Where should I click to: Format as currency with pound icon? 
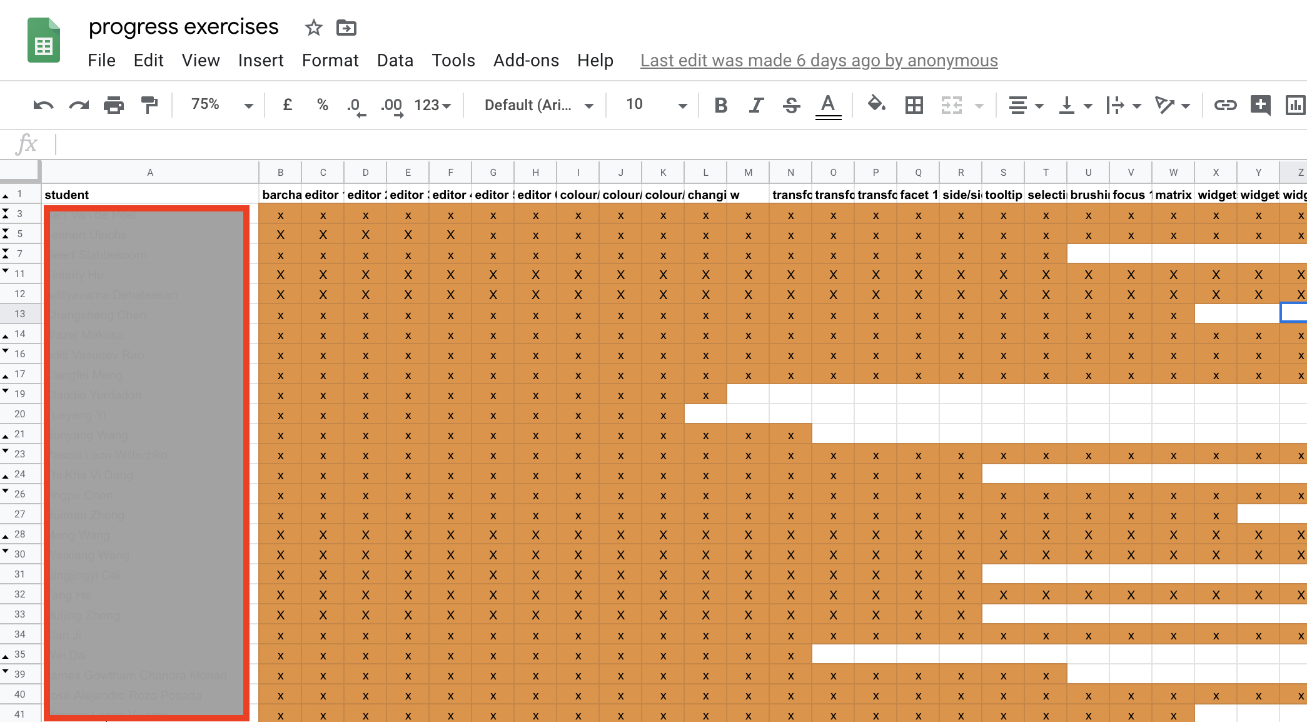point(288,104)
